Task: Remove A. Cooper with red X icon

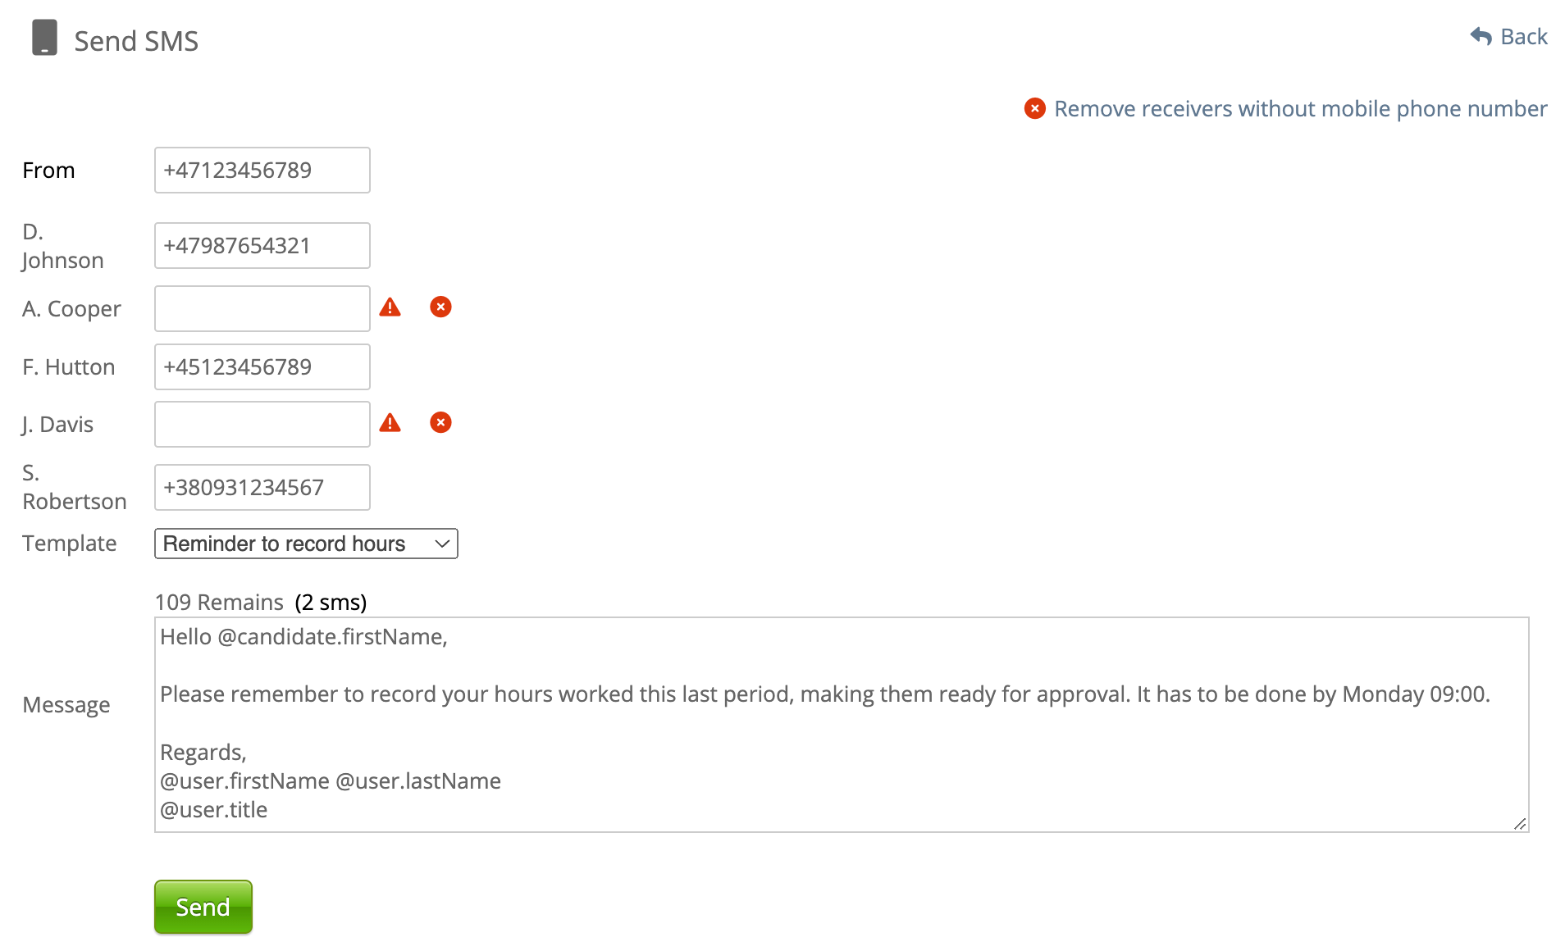Action: click(440, 307)
